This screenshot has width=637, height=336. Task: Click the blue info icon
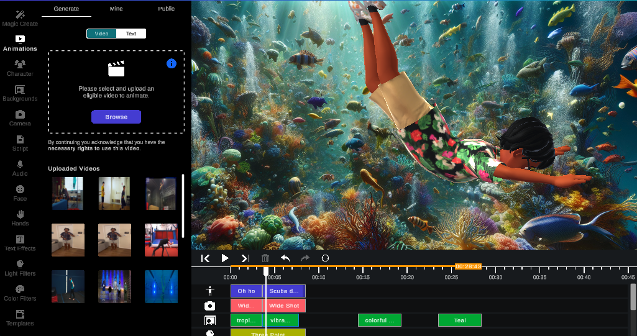[172, 64]
